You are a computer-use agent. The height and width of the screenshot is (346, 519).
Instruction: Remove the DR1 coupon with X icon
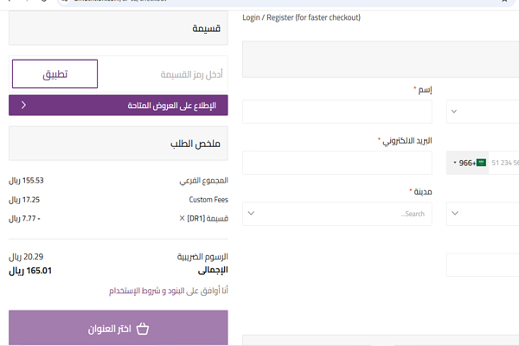point(182,219)
